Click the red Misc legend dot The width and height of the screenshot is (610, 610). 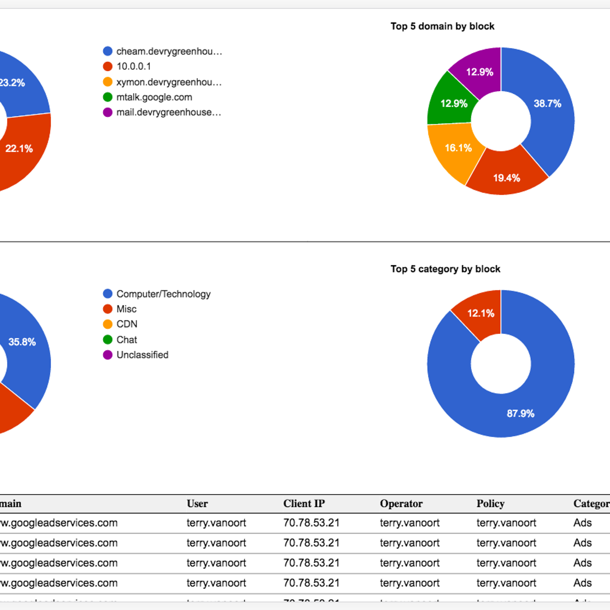pyautogui.click(x=108, y=309)
